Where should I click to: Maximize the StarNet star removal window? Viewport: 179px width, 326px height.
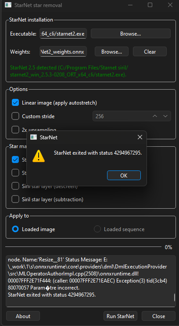click(x=150, y=5)
